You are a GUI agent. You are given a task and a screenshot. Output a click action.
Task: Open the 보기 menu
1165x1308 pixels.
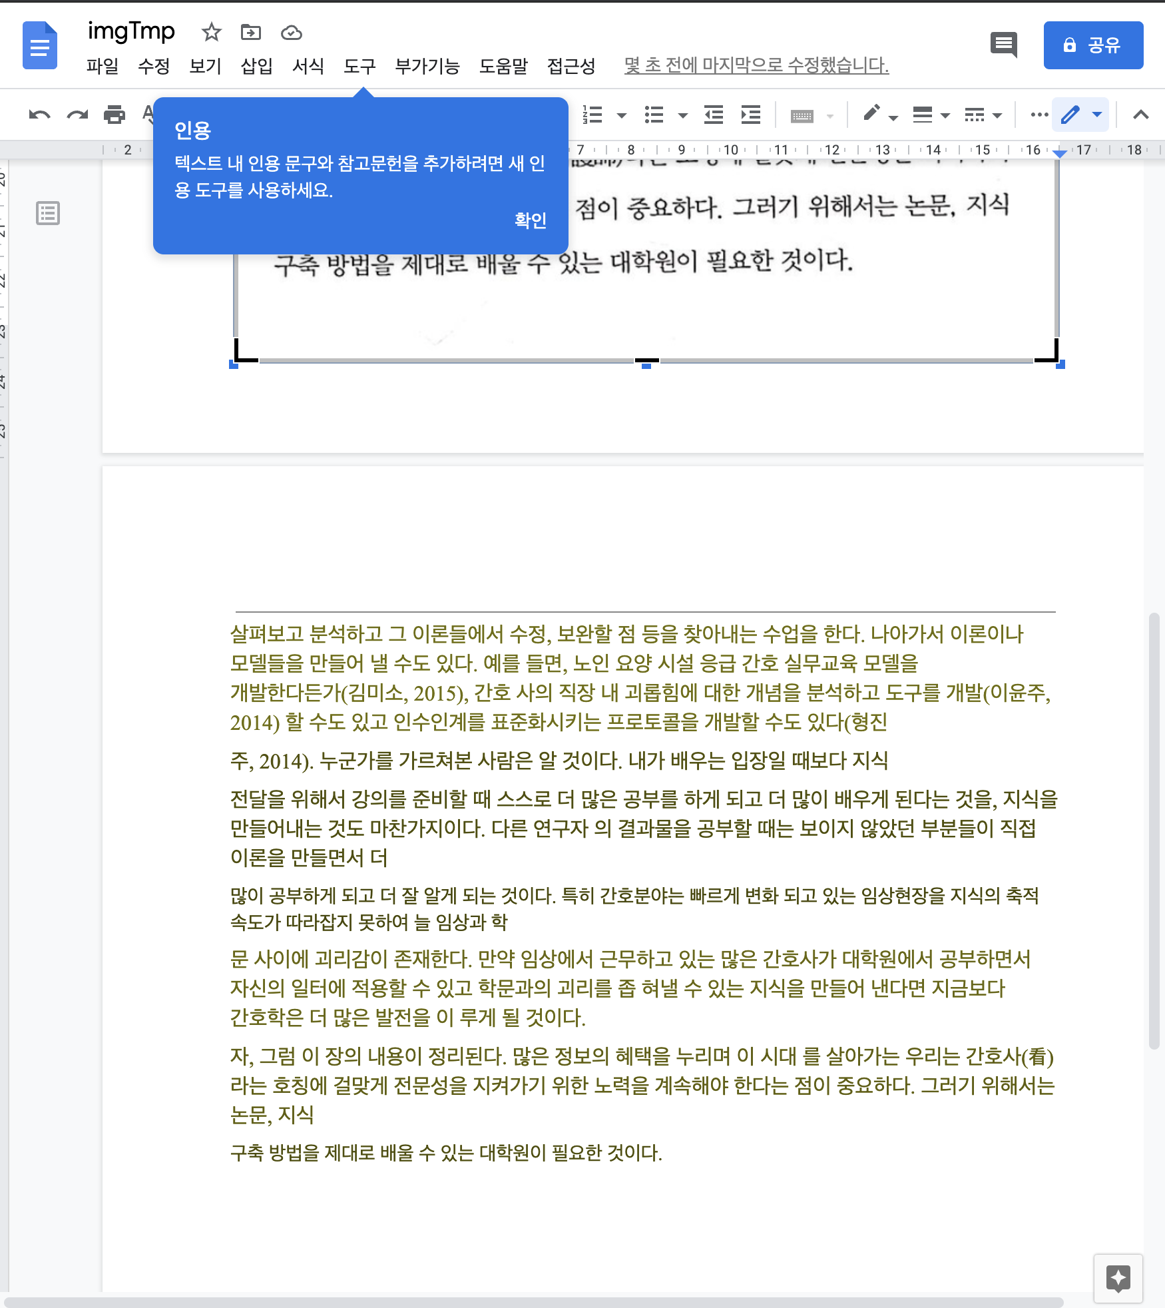click(x=205, y=66)
